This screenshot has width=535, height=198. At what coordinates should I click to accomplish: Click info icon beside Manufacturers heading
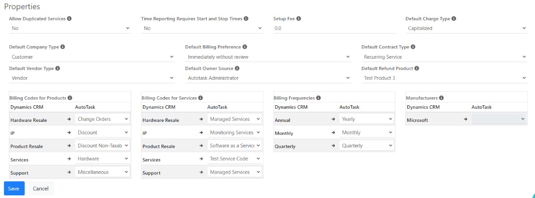coord(441,98)
